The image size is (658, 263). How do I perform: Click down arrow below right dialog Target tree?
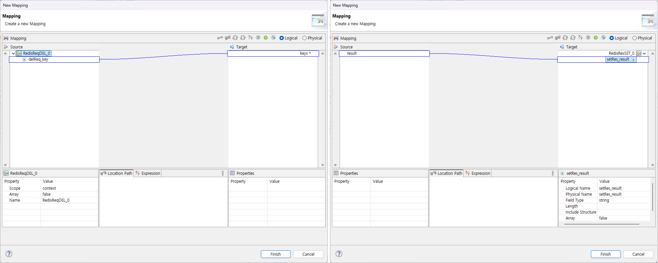[x=653, y=165]
